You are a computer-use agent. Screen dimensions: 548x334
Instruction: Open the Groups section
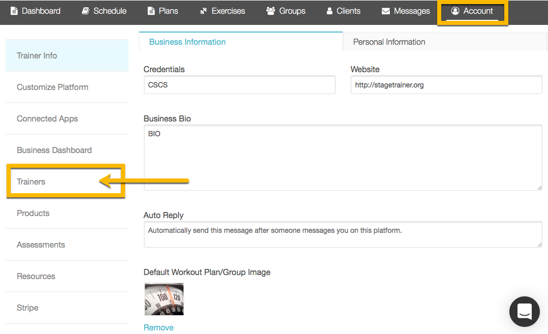pos(286,11)
